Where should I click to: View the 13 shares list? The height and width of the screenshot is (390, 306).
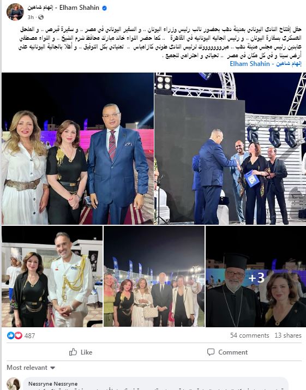click(x=288, y=335)
